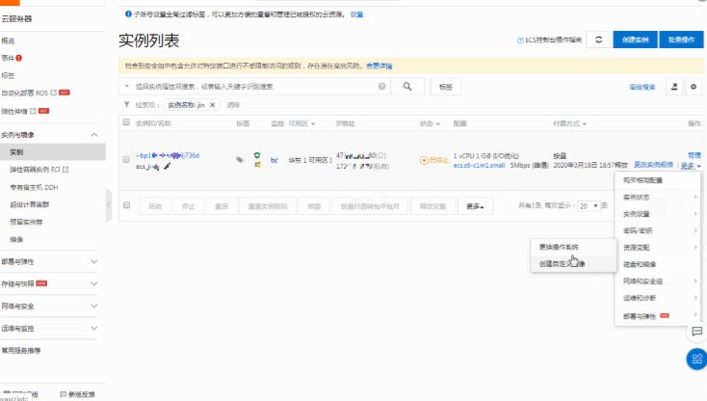
Task: Remove the 实例名称: jin filter with X
Action: [212, 105]
